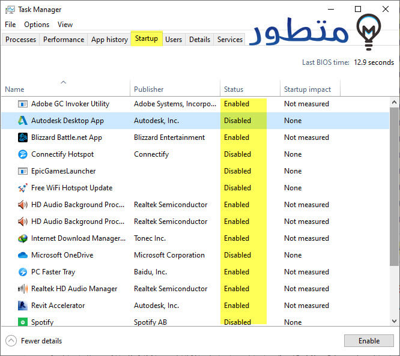
Task: Click the Realtek HD Audio Manager icon
Action: (23, 289)
